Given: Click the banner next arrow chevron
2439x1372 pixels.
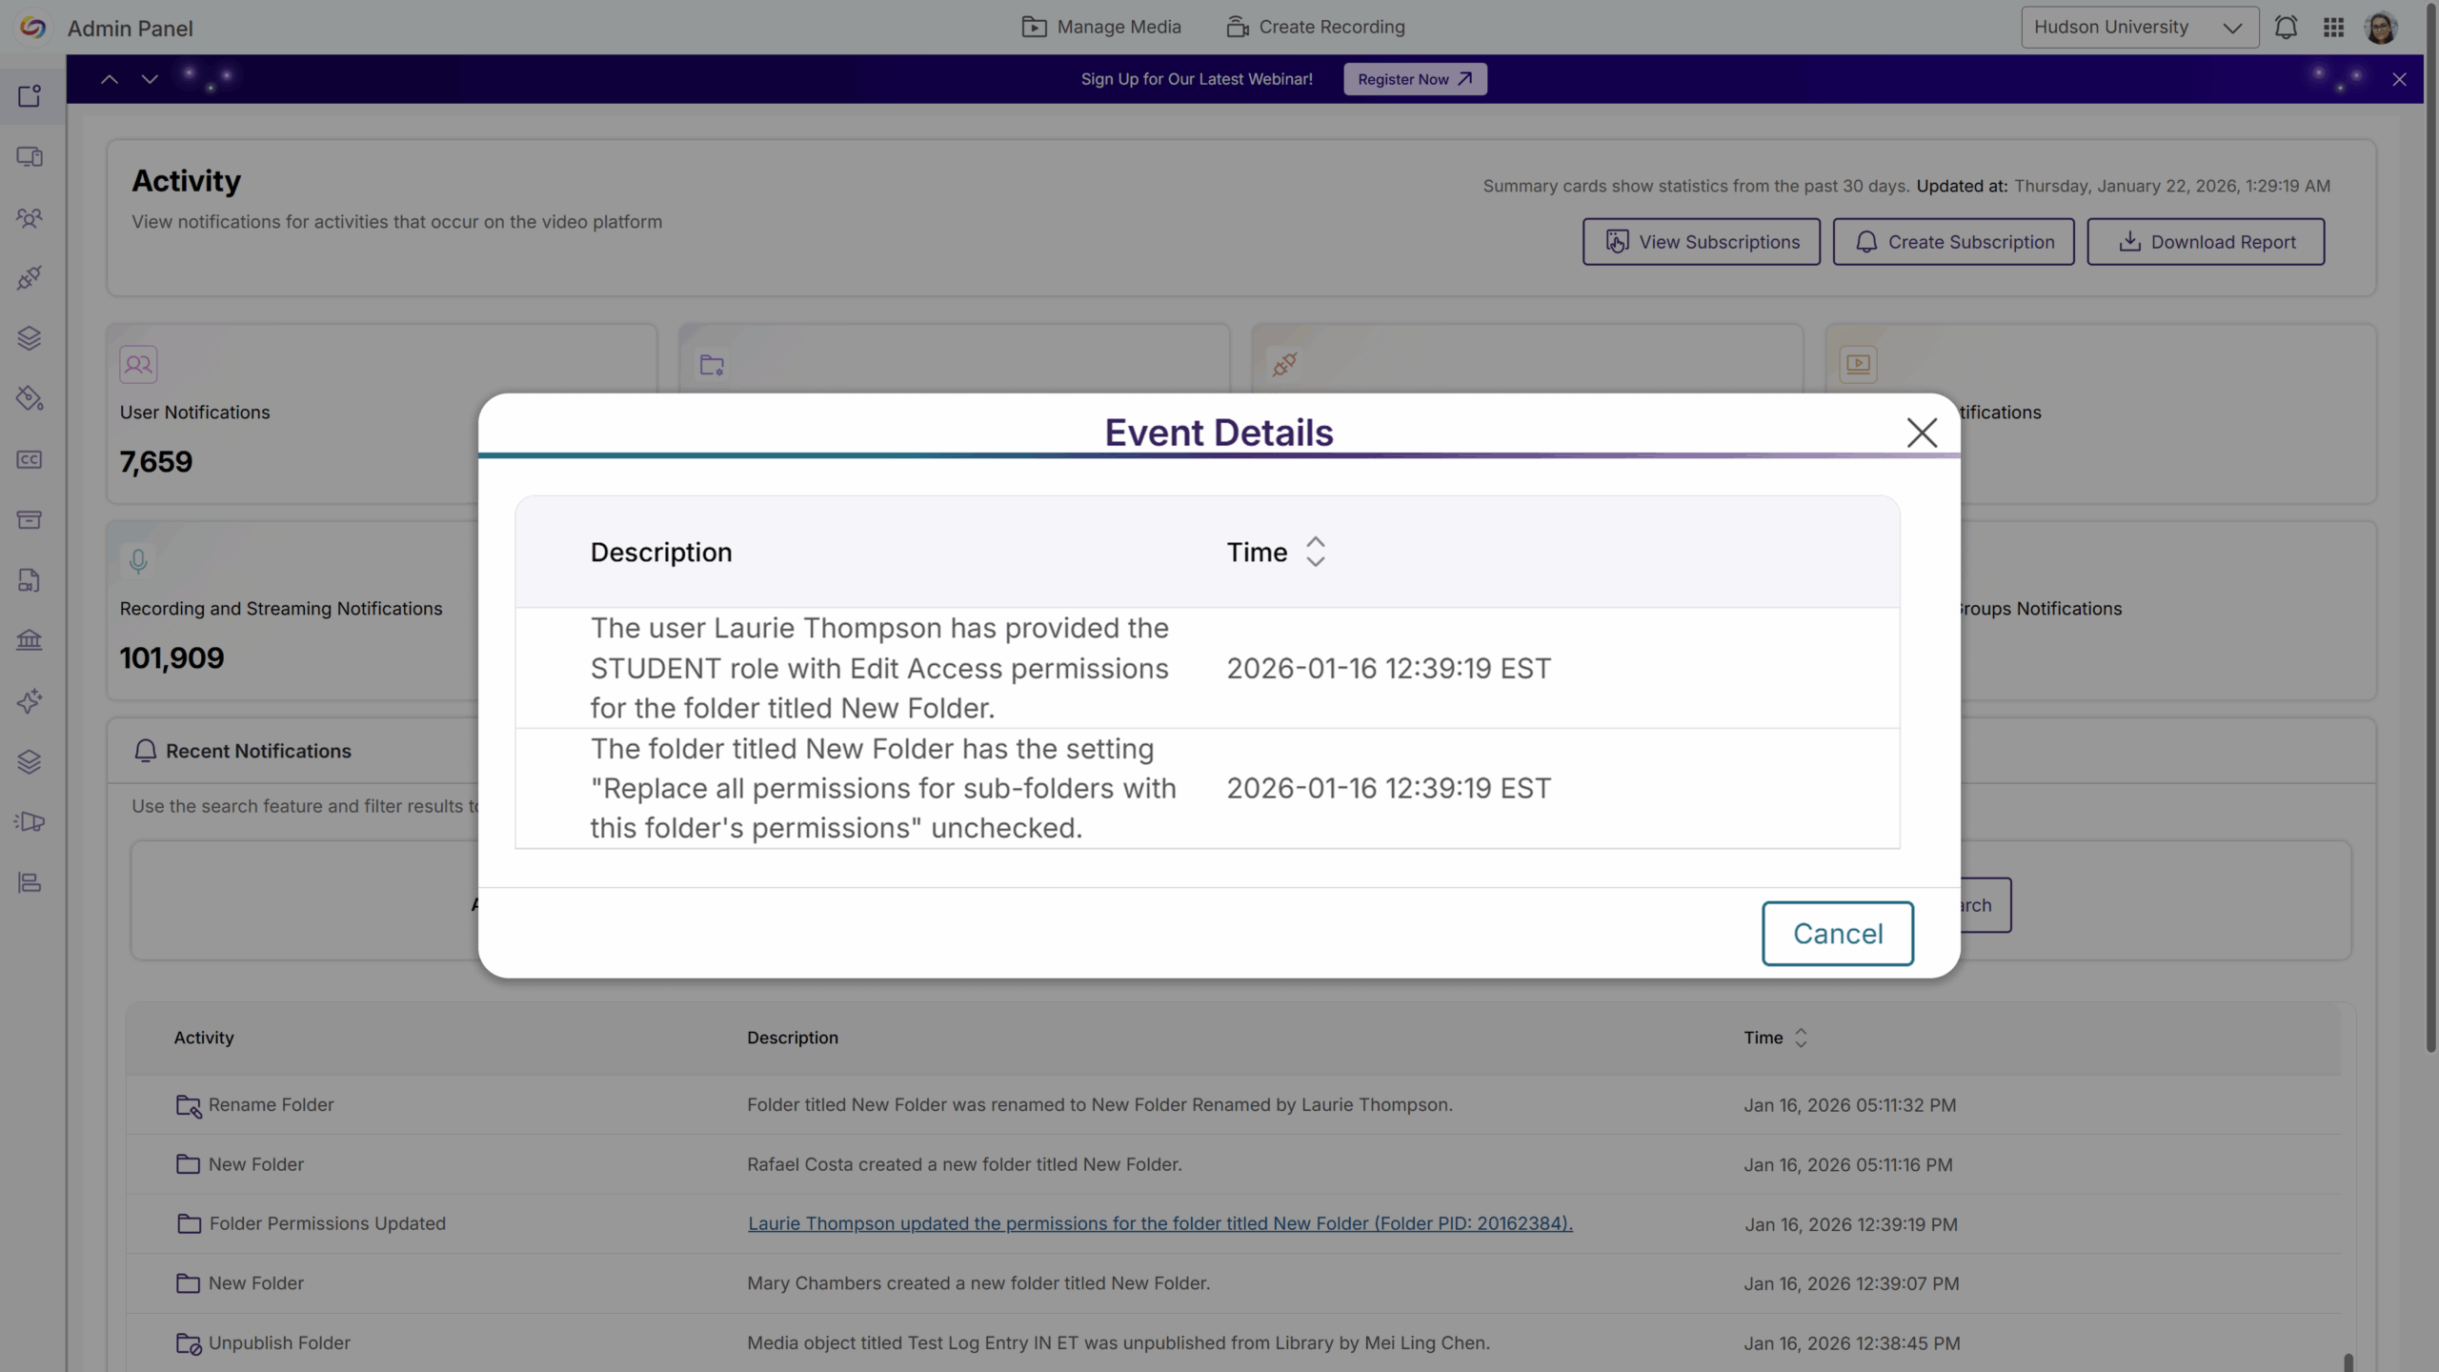Looking at the screenshot, I should (x=150, y=79).
